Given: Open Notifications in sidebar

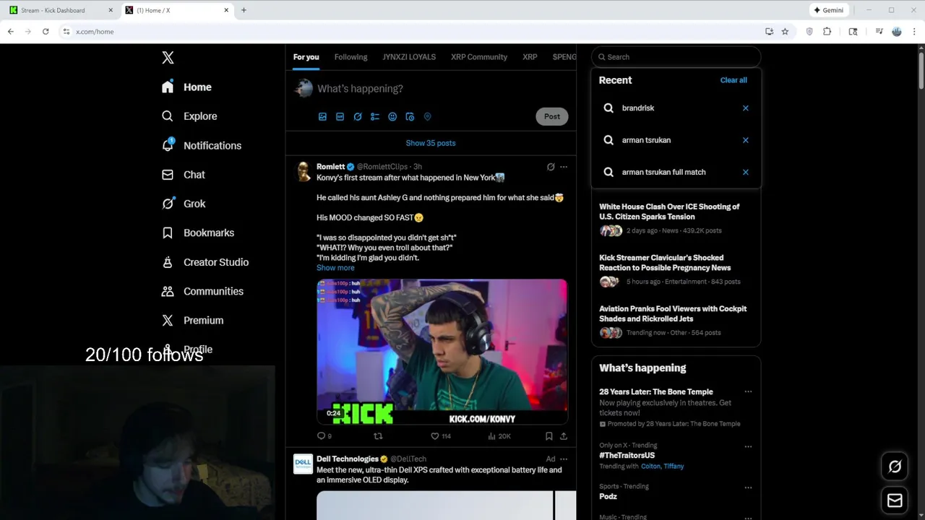Looking at the screenshot, I should 202,145.
